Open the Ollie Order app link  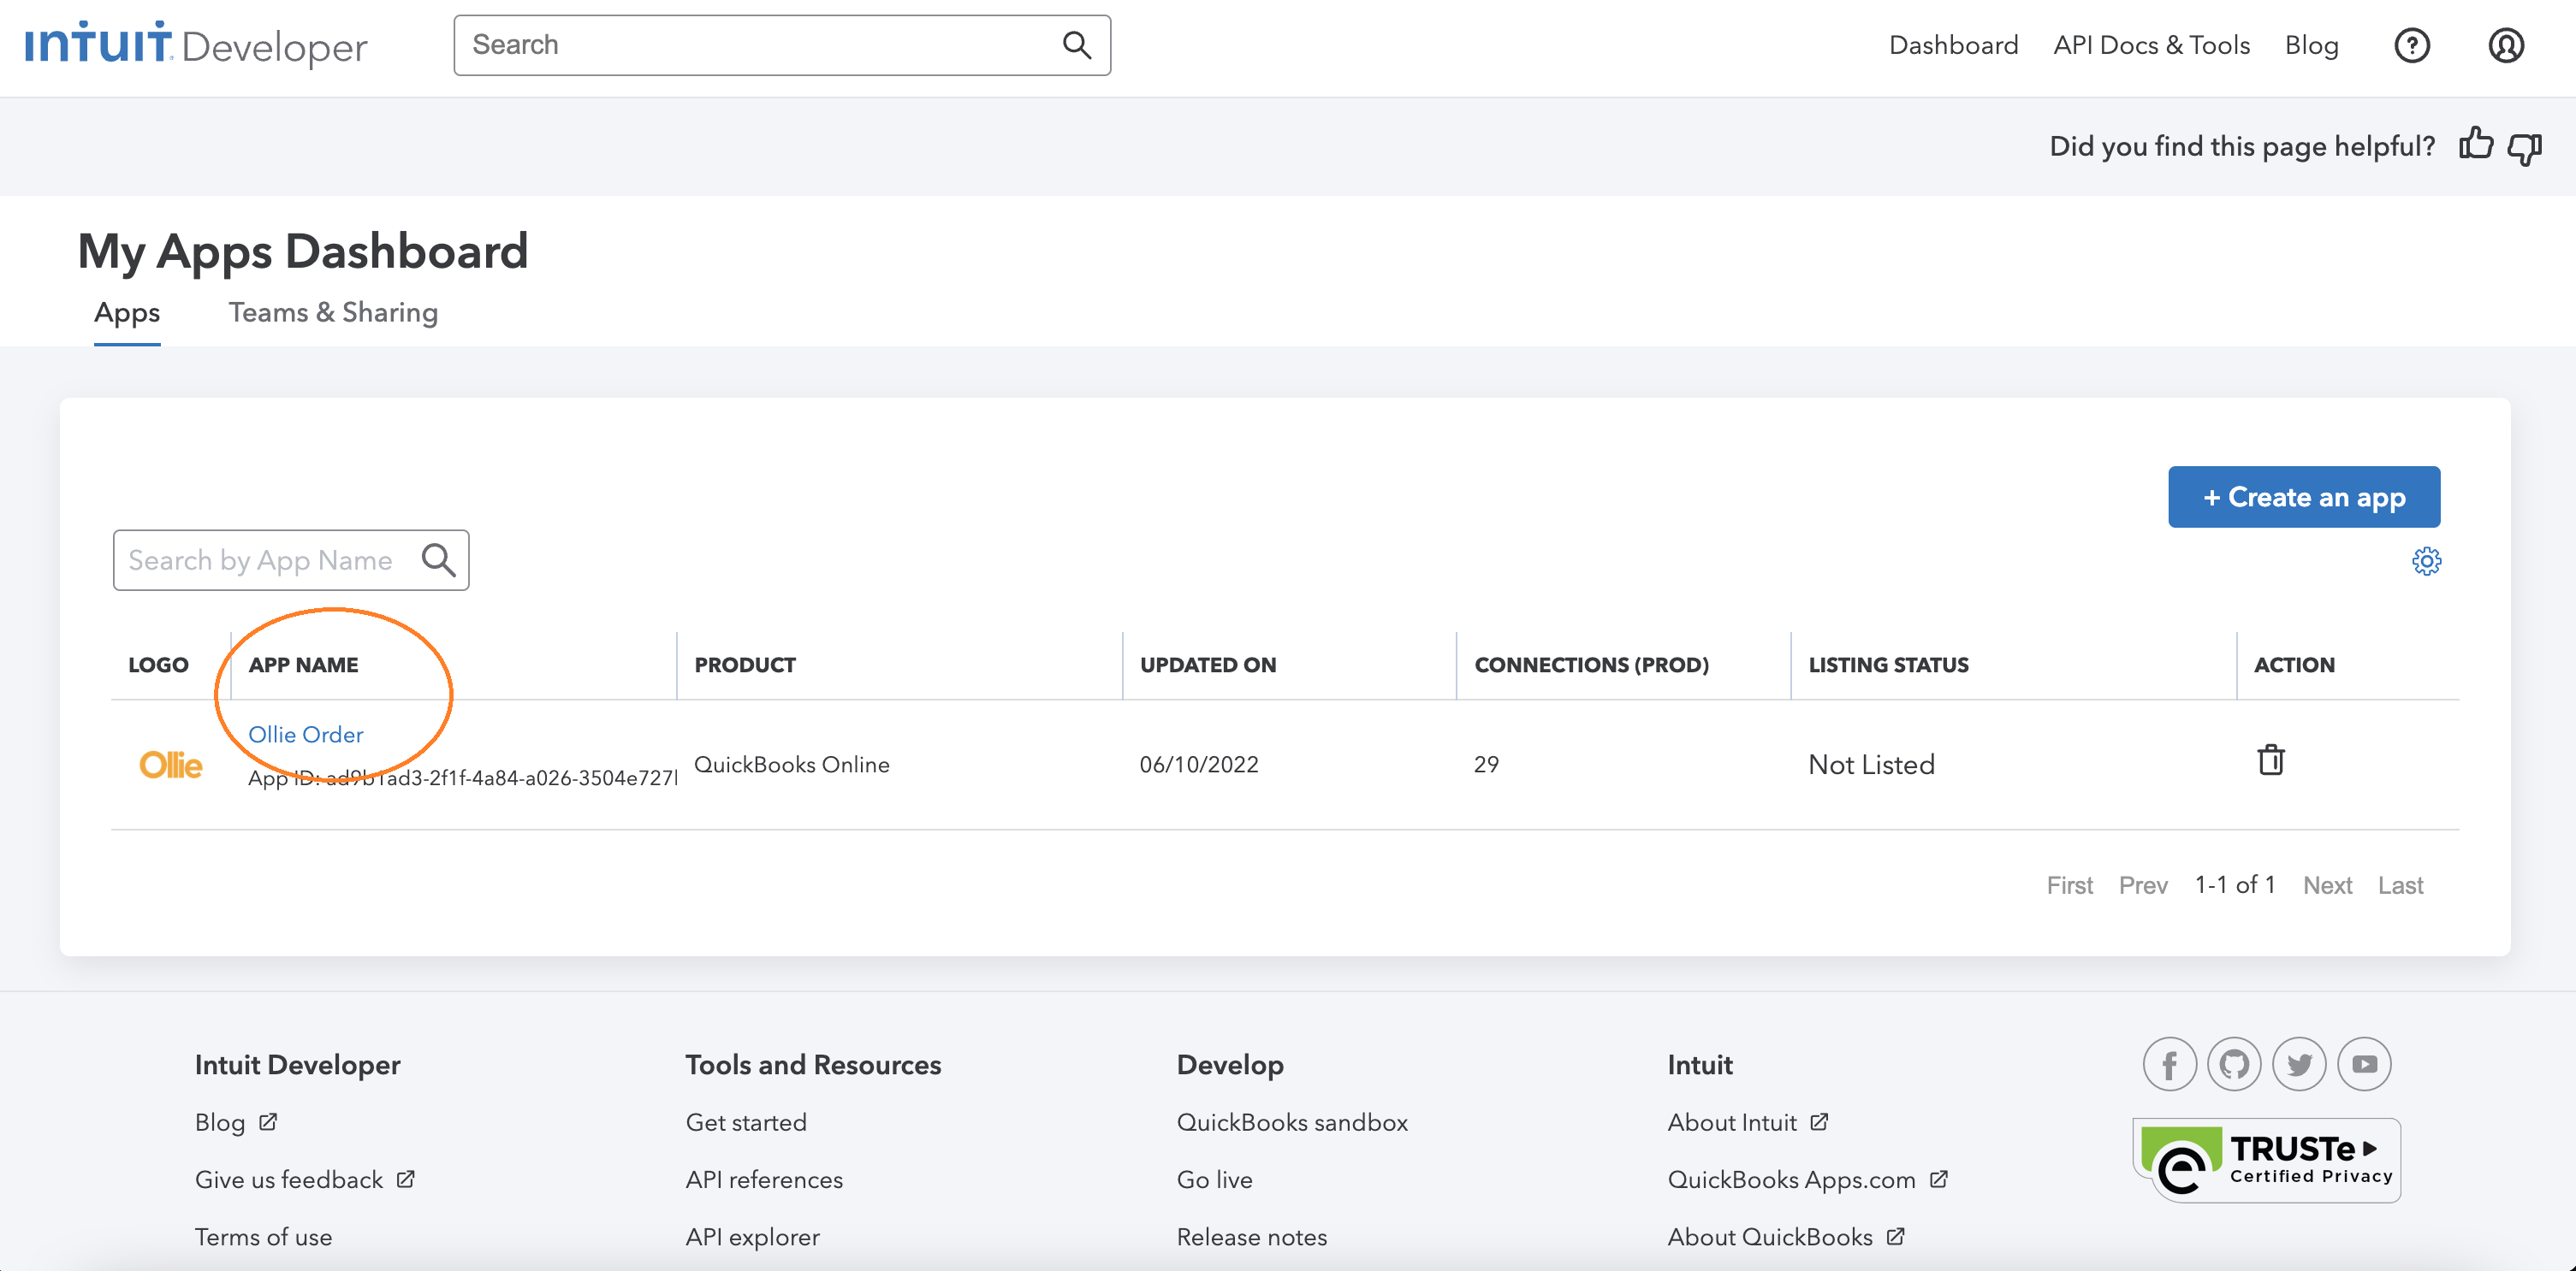pos(305,735)
